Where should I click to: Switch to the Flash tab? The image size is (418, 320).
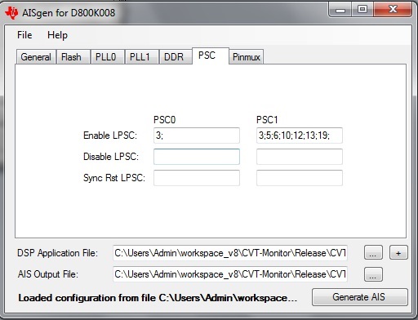click(73, 57)
